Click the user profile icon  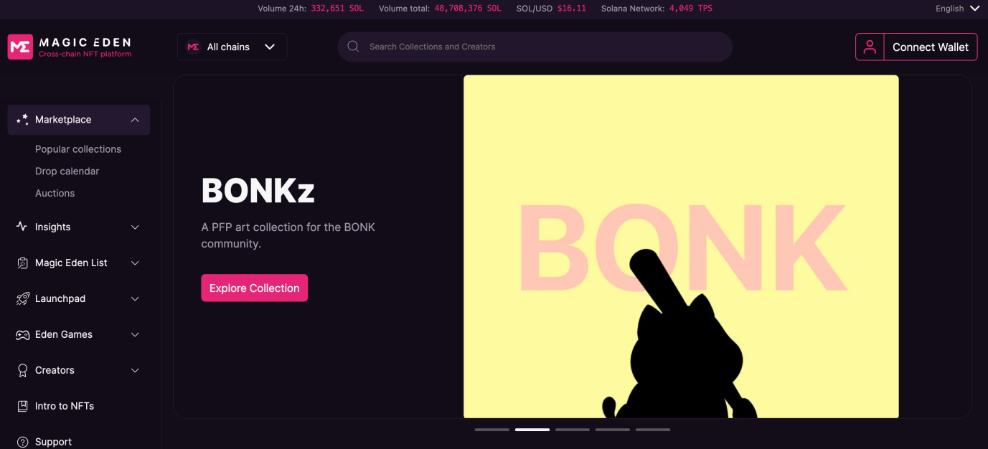pos(870,47)
